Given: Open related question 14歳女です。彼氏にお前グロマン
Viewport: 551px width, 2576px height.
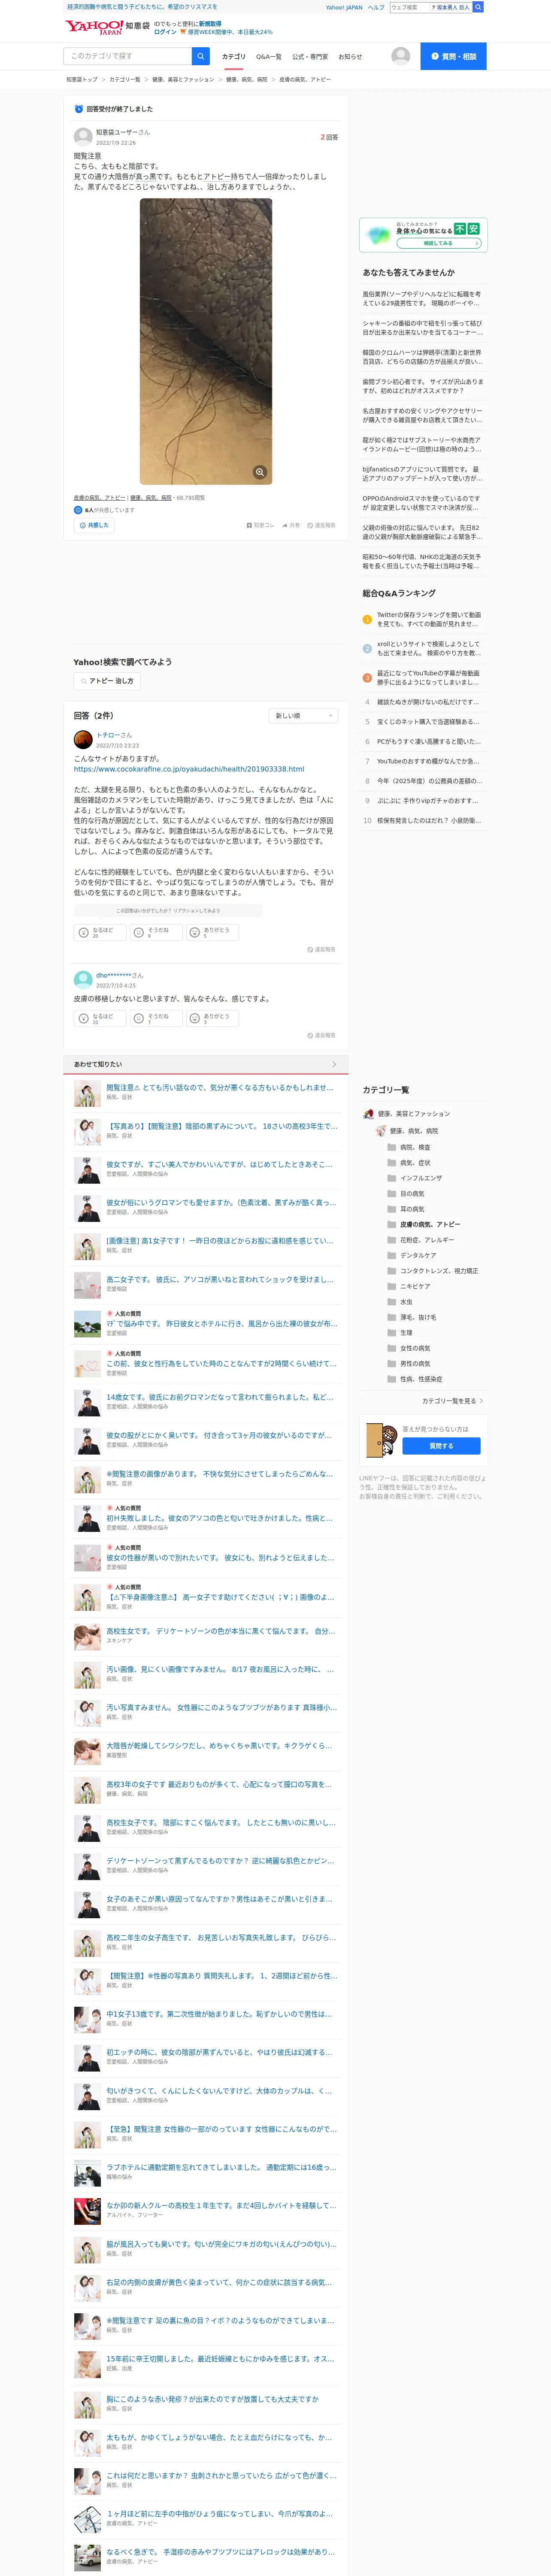Looking at the screenshot, I should [x=221, y=1398].
